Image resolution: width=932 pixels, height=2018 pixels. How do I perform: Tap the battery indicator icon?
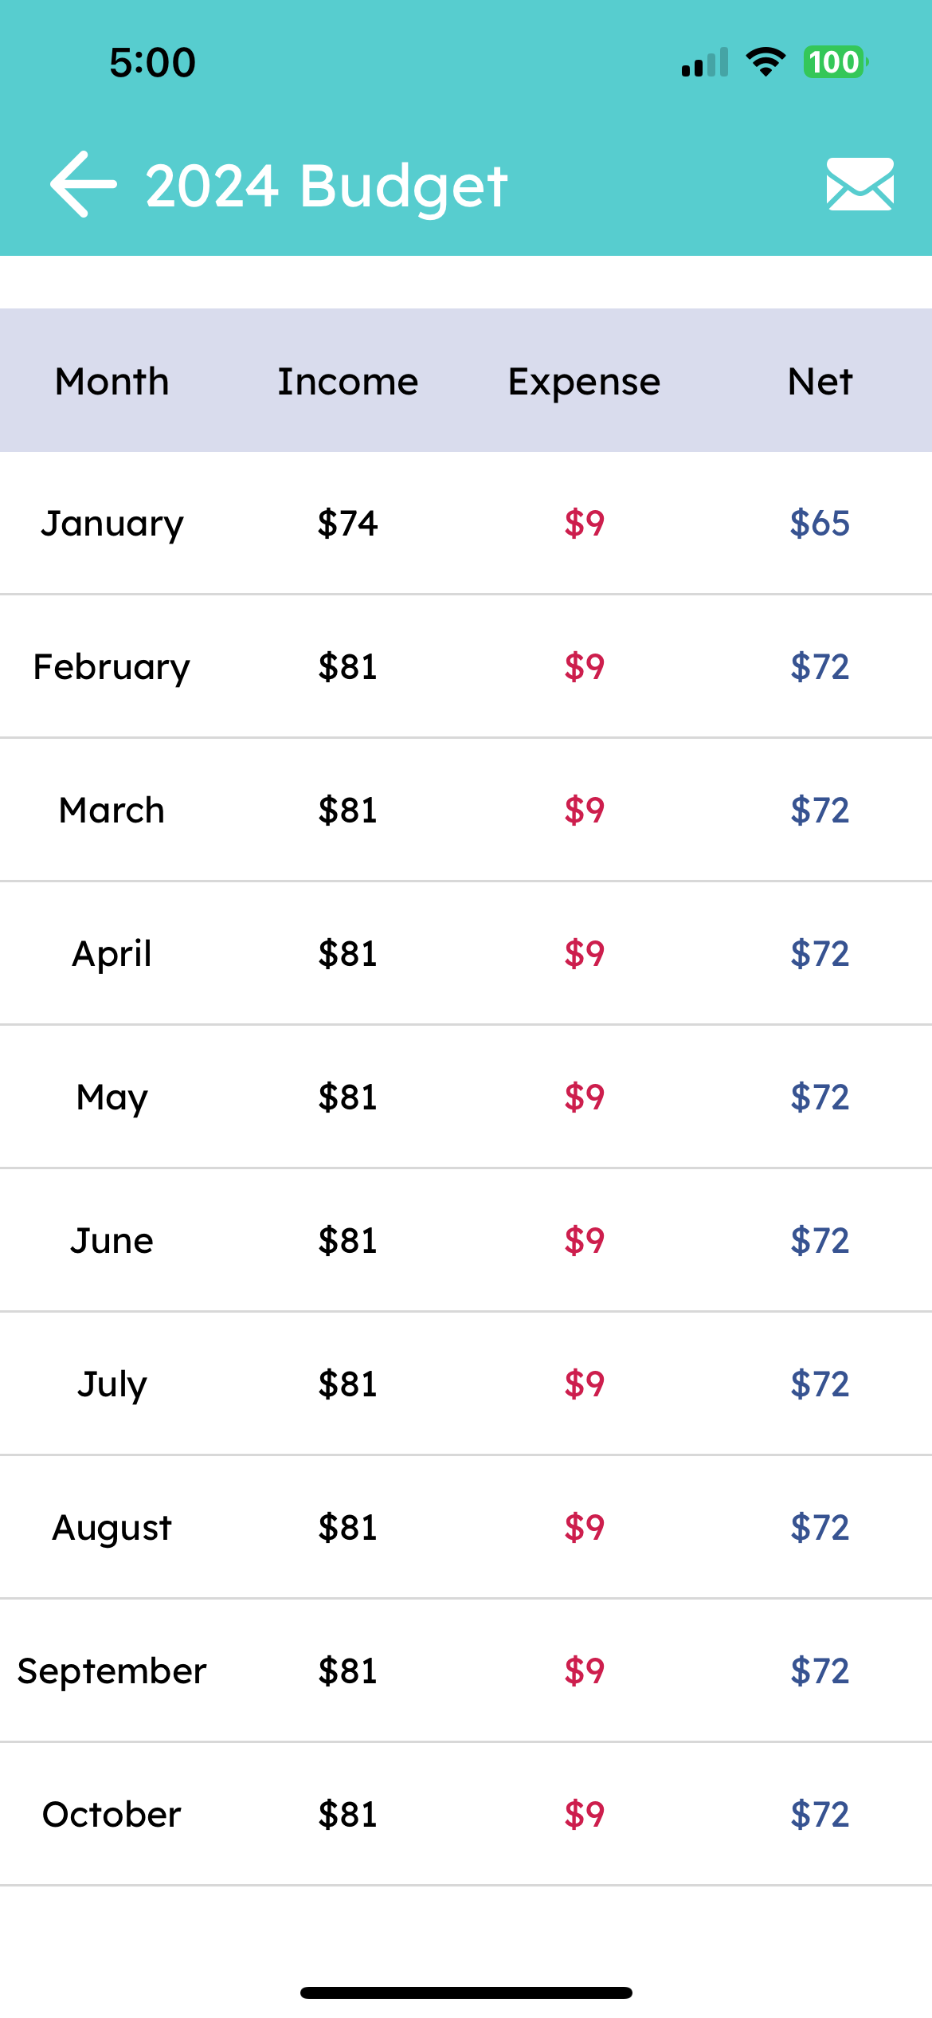click(x=834, y=62)
